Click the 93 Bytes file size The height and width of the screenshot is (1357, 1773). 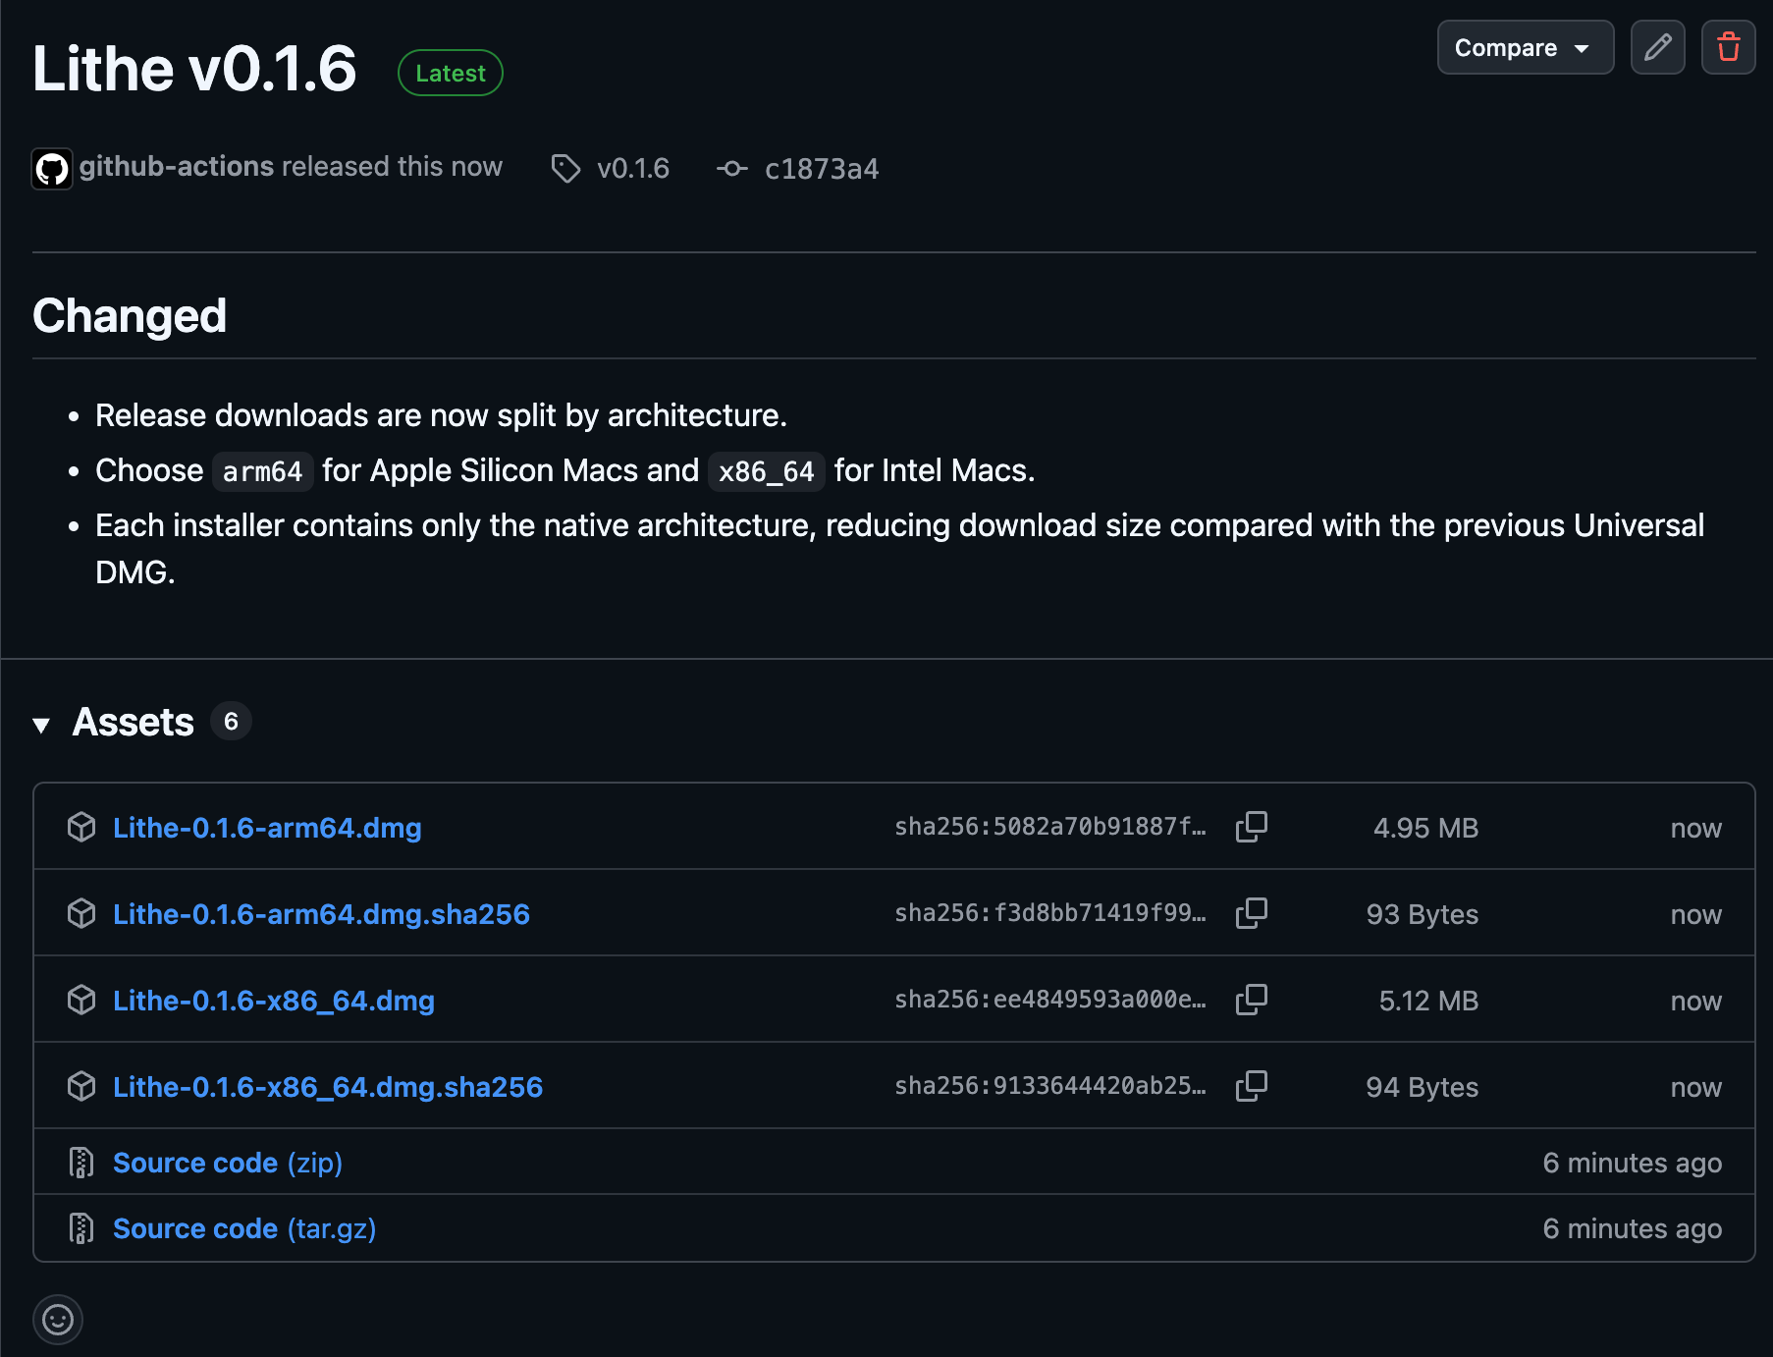click(x=1423, y=914)
